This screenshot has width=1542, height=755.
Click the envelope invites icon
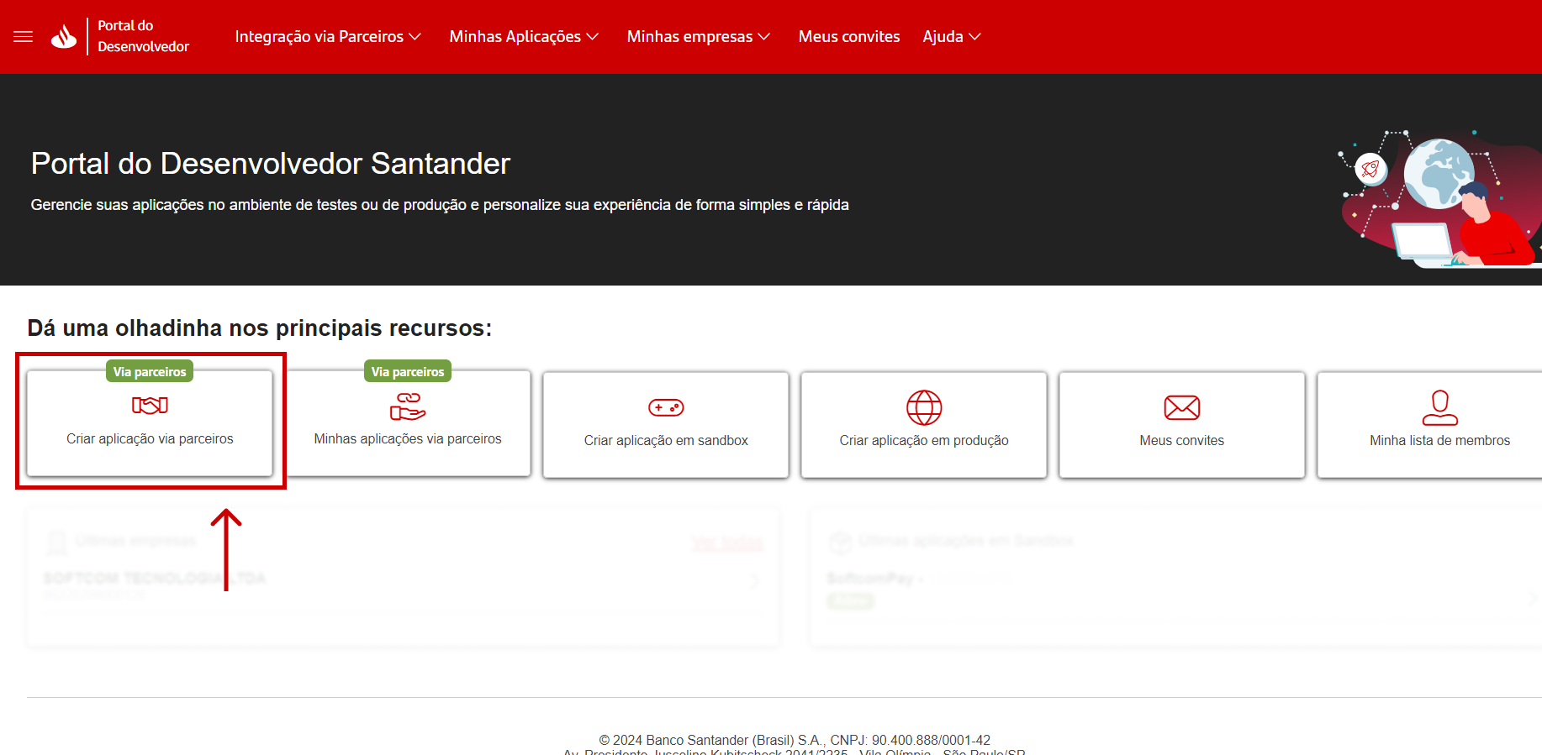coord(1181,408)
